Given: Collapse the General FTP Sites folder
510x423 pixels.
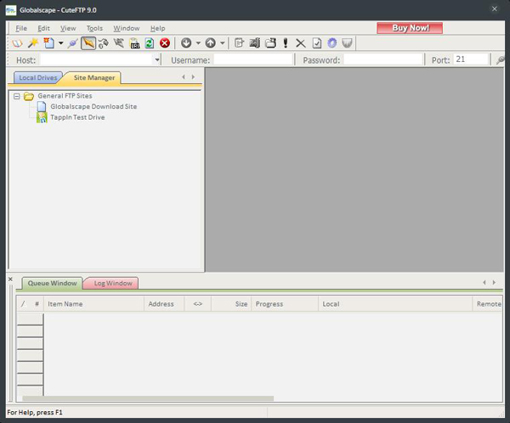Looking at the screenshot, I should [x=17, y=96].
